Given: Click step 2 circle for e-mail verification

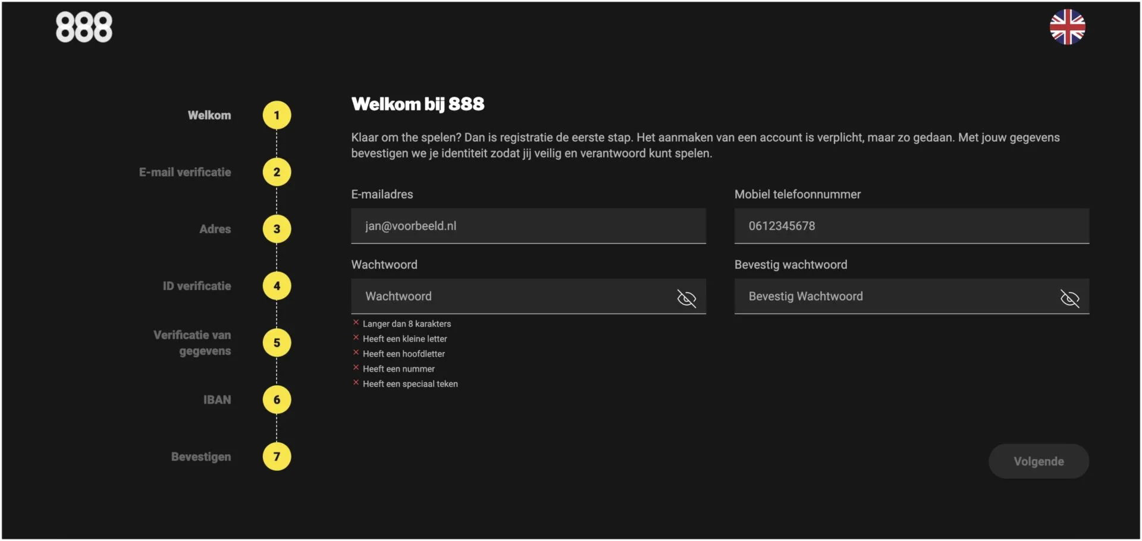Looking at the screenshot, I should click(x=277, y=172).
